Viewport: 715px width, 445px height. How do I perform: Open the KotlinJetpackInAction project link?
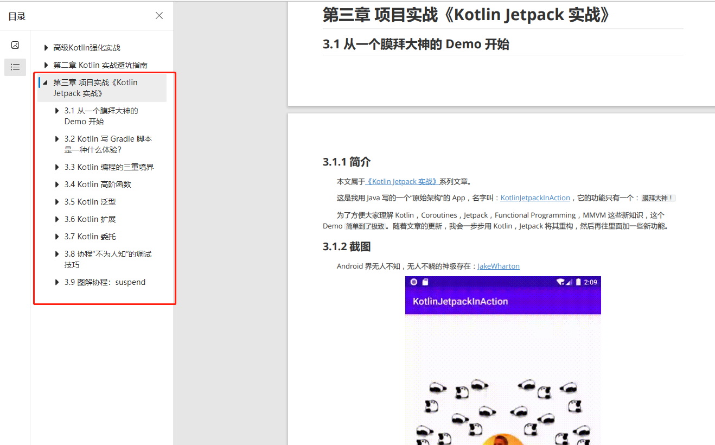pyautogui.click(x=535, y=198)
